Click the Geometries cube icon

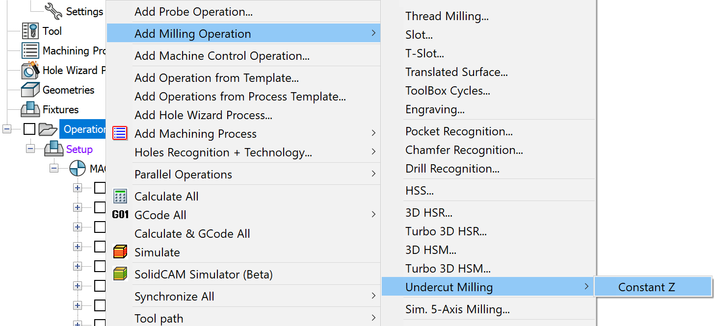[x=30, y=90]
